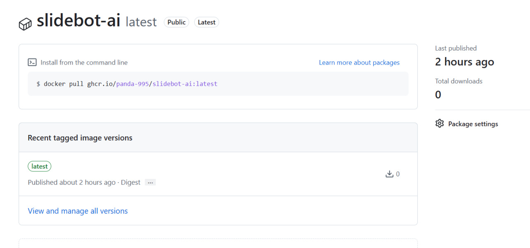The image size is (530, 248).
Task: Open View and manage all versions
Action: pos(78,211)
